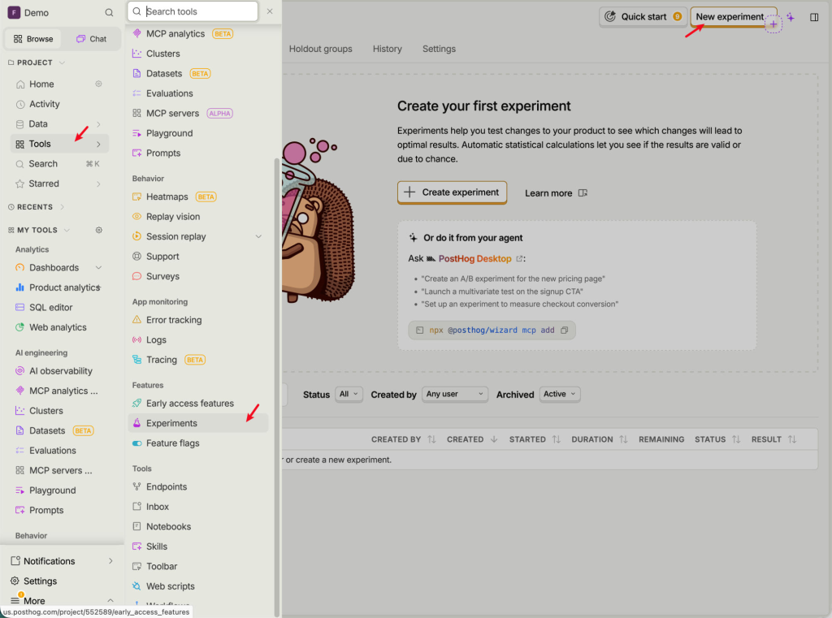The image size is (832, 618).
Task: Open Web scripts tool
Action: tap(198, 586)
